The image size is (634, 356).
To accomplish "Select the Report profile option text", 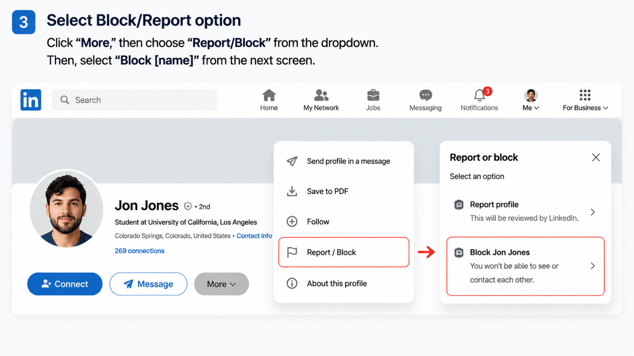I will [494, 205].
